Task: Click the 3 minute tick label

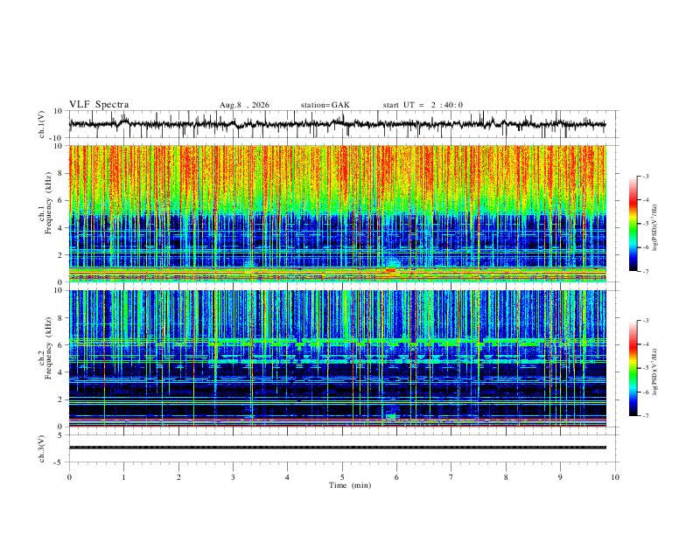Action: (x=233, y=477)
